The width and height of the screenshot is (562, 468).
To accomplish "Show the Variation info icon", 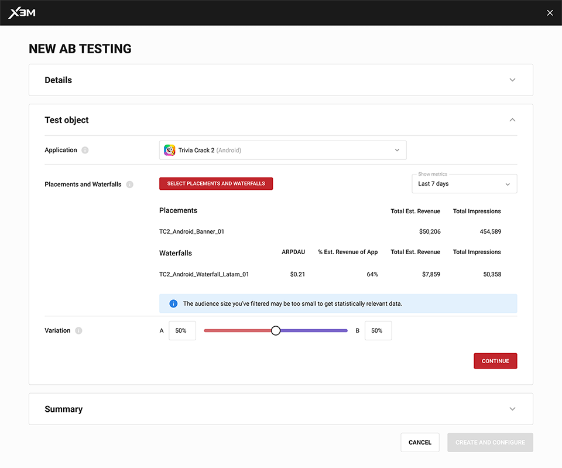I will point(78,331).
